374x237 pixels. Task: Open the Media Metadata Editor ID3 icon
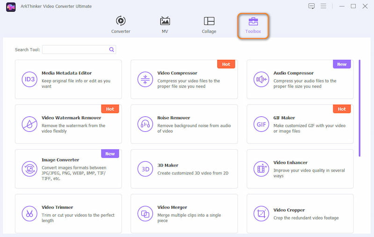[x=29, y=79]
